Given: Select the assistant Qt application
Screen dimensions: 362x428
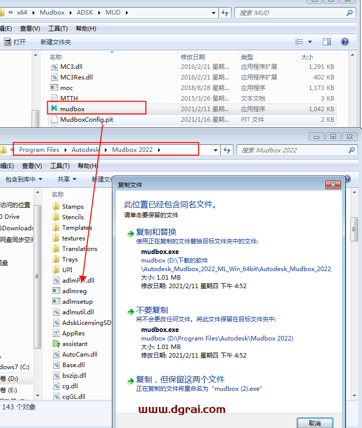Looking at the screenshot, I should pyautogui.click(x=75, y=344).
